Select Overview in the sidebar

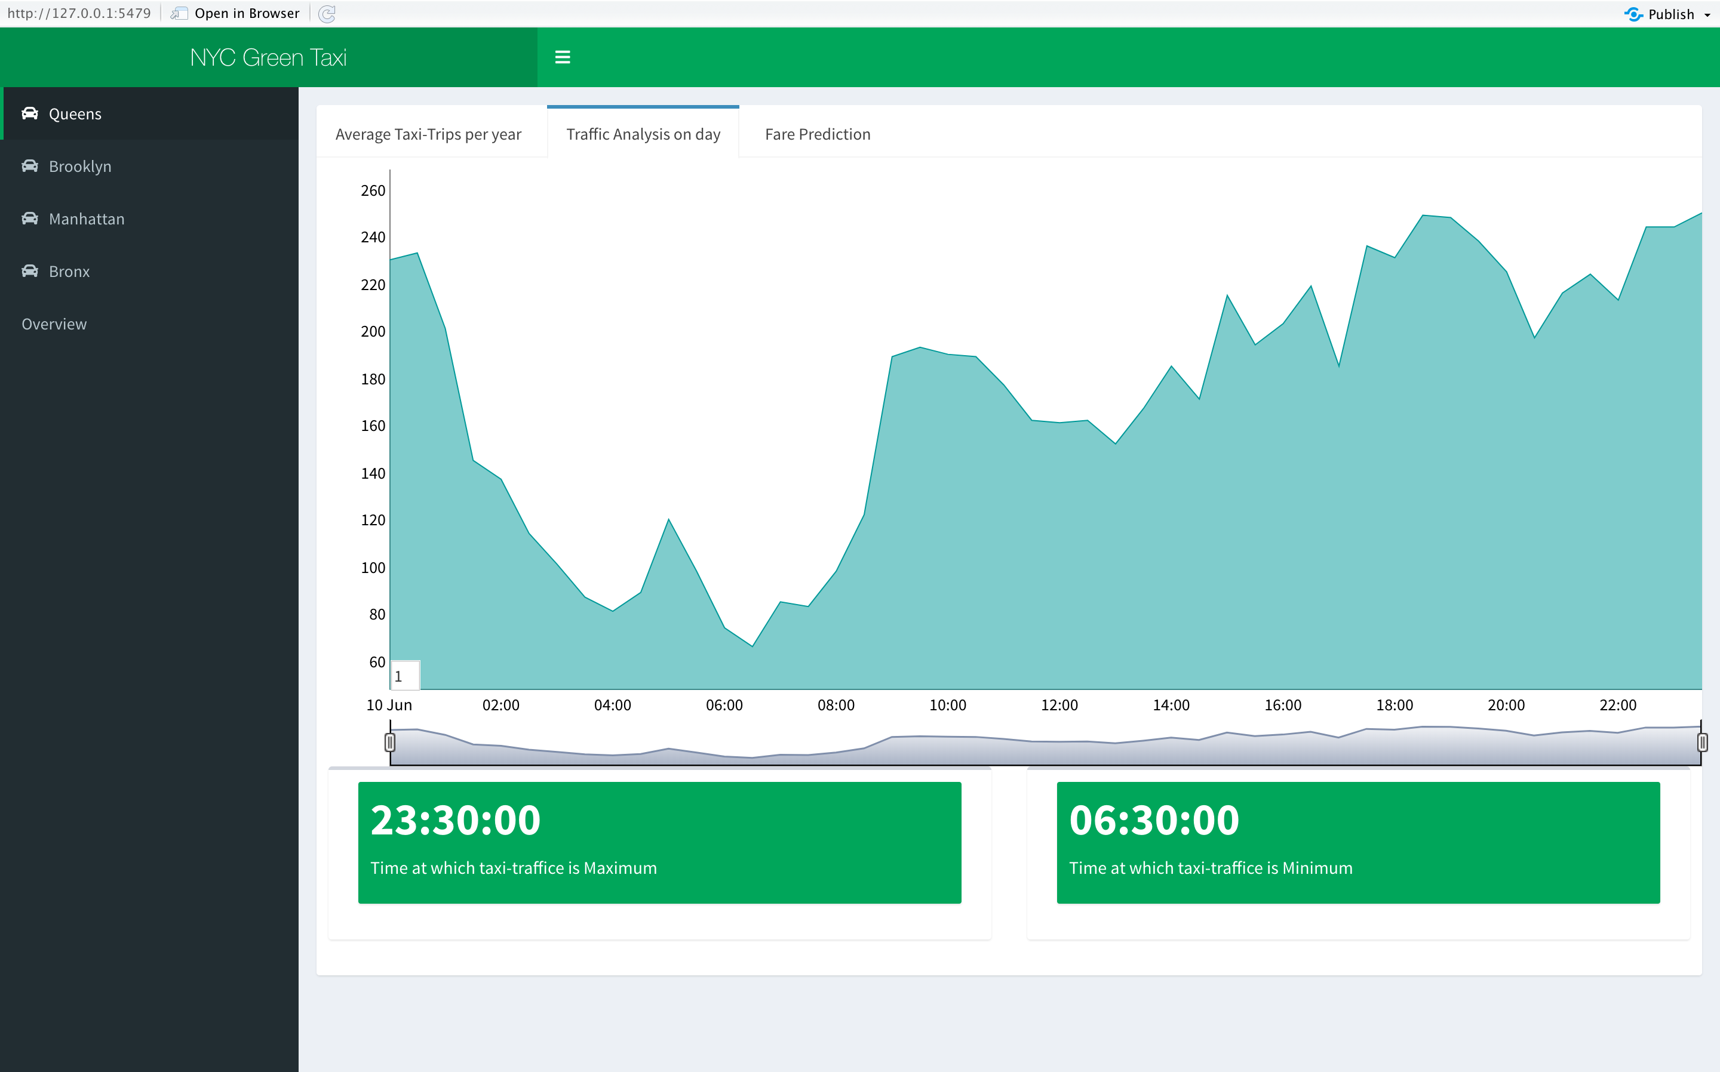[x=54, y=324]
